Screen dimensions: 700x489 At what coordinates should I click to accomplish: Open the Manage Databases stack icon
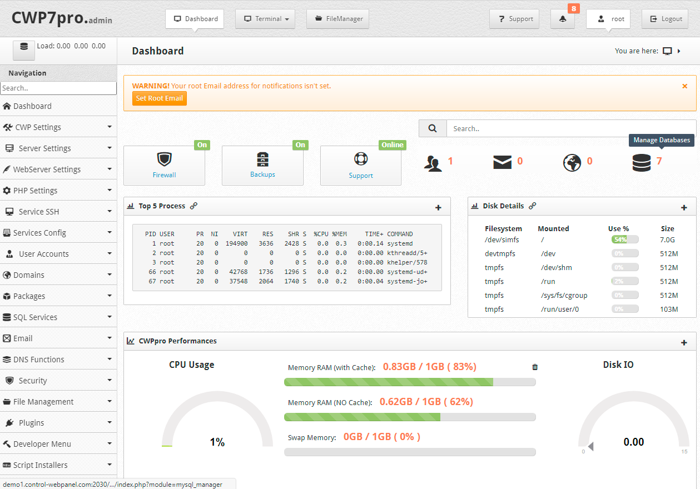click(641, 162)
